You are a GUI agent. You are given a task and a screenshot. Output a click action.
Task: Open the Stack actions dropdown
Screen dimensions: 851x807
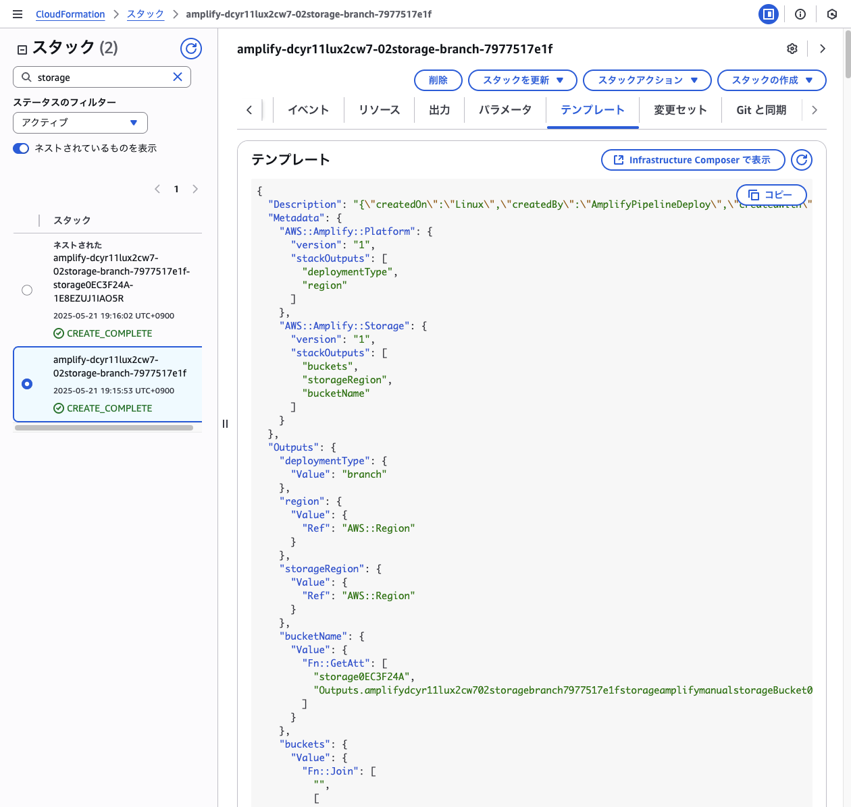click(x=647, y=80)
